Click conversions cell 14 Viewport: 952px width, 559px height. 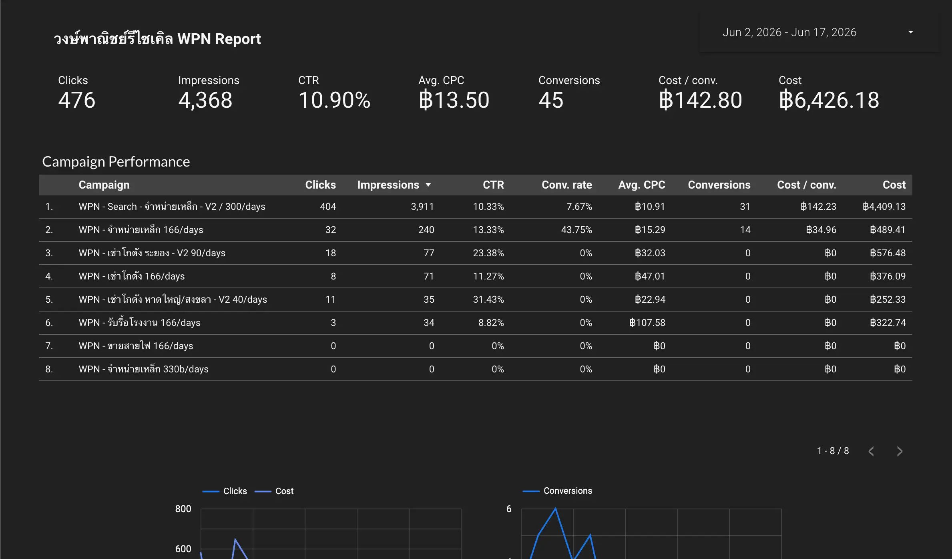(x=745, y=230)
